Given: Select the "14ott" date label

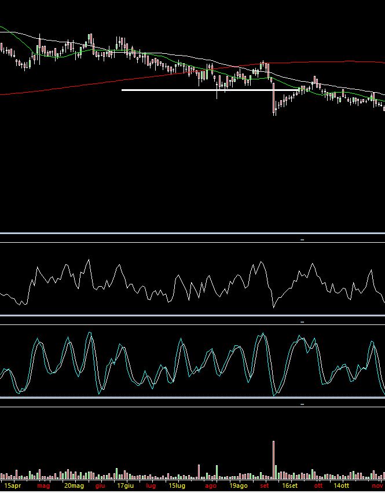Looking at the screenshot, I should pyautogui.click(x=342, y=486).
